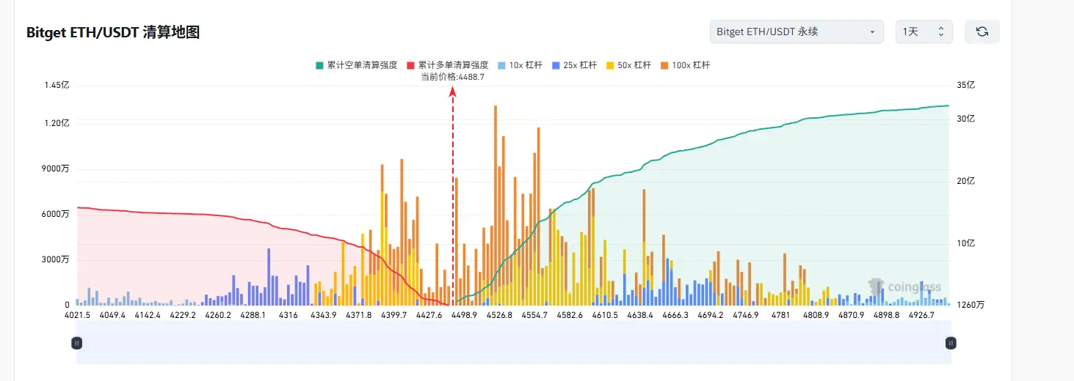The image size is (1074, 381).
Task: Click the x-axis label 4638.4
Action: point(640,315)
